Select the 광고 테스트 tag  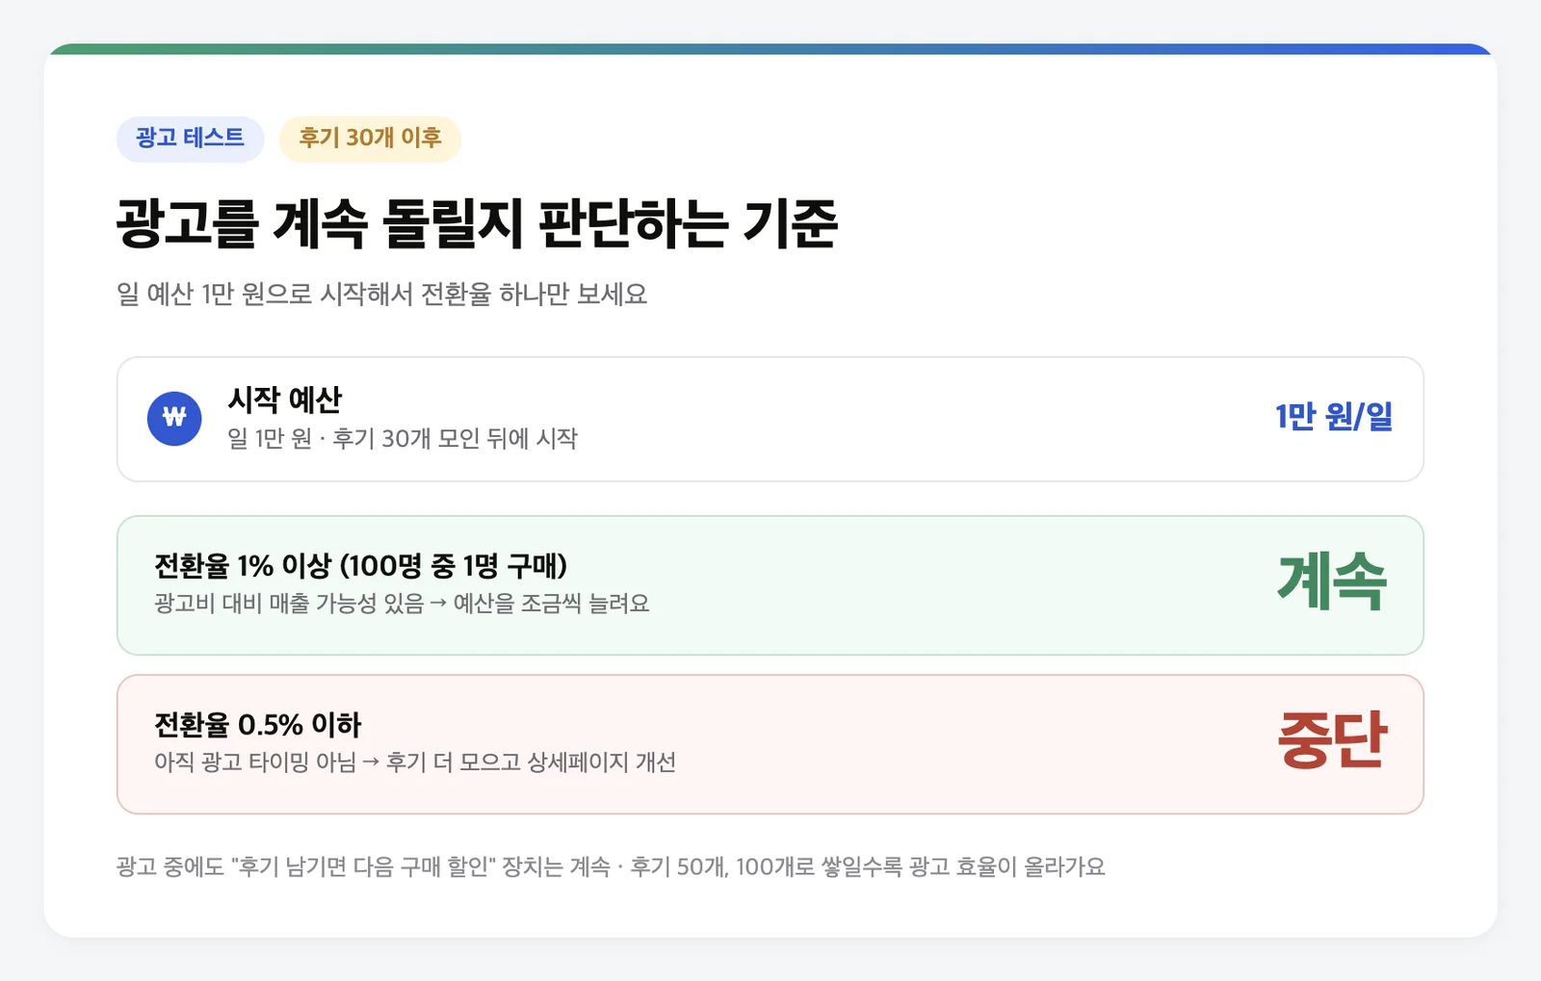[x=190, y=139]
